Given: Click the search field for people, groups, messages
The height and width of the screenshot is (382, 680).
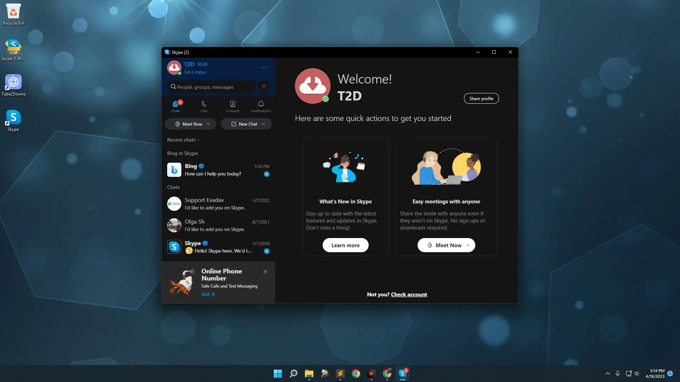Looking at the screenshot, I should click(211, 87).
